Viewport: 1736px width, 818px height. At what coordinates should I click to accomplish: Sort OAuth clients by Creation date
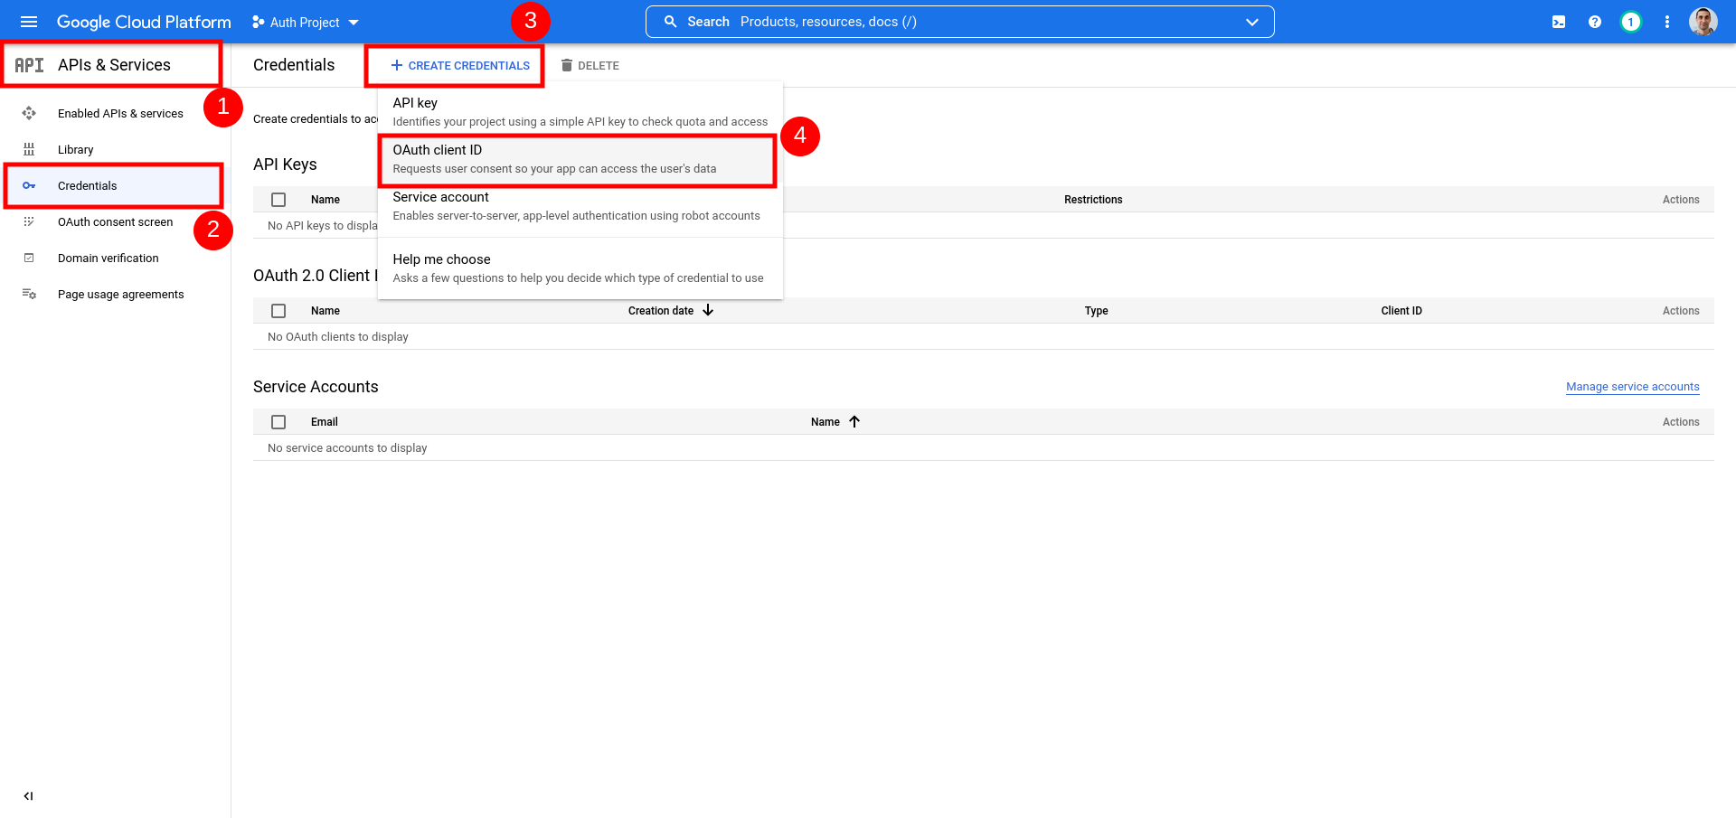click(x=671, y=311)
